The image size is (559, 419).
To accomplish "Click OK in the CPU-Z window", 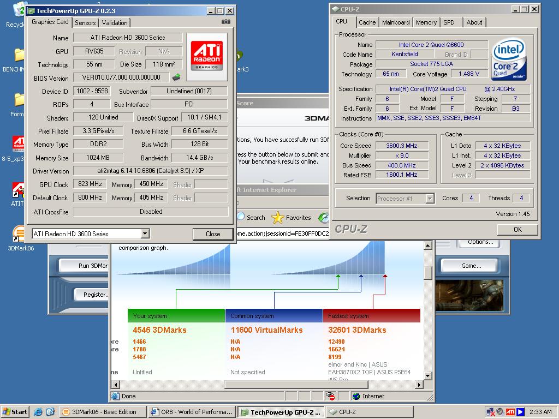I will 518,230.
